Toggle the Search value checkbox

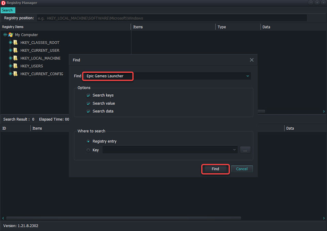click(88, 103)
